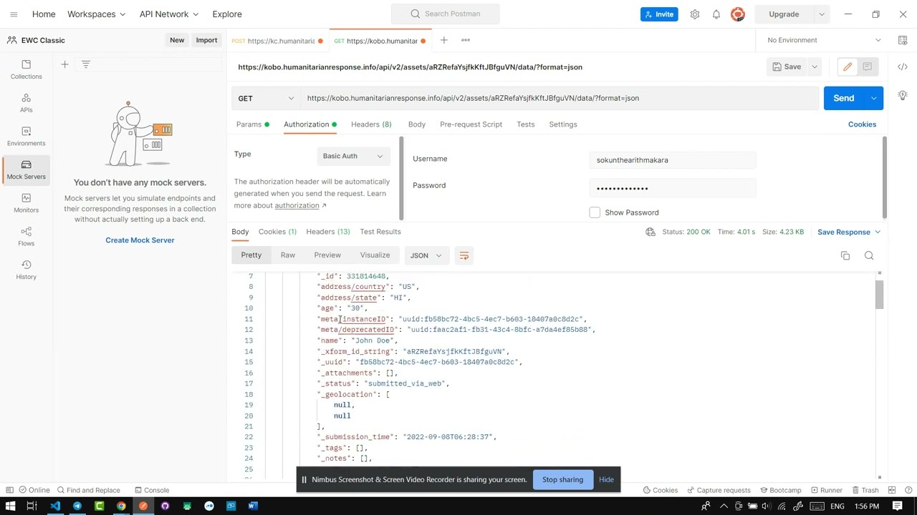Switch to the request Body tab

click(417, 124)
